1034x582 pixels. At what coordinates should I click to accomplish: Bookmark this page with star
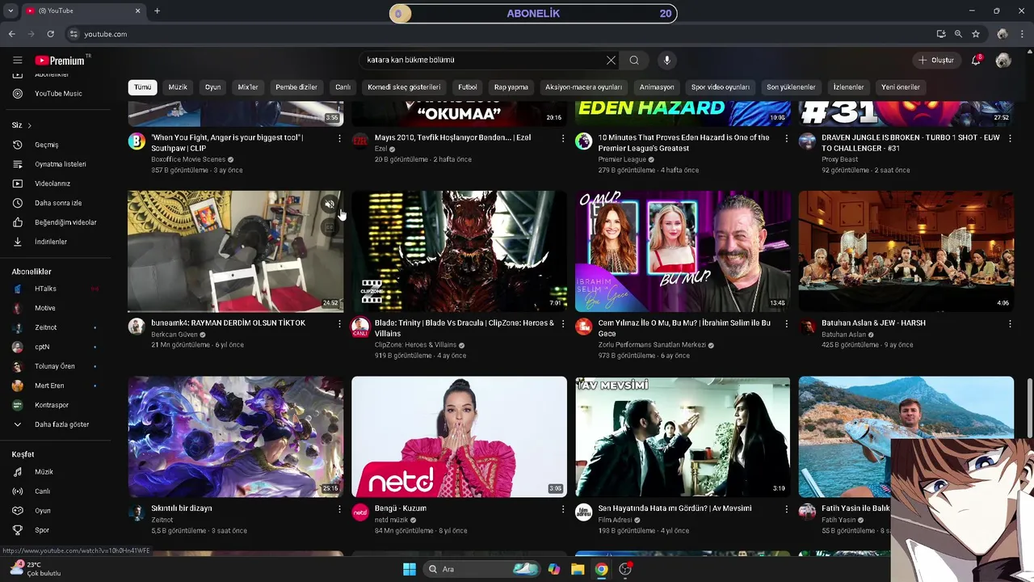[x=976, y=34]
